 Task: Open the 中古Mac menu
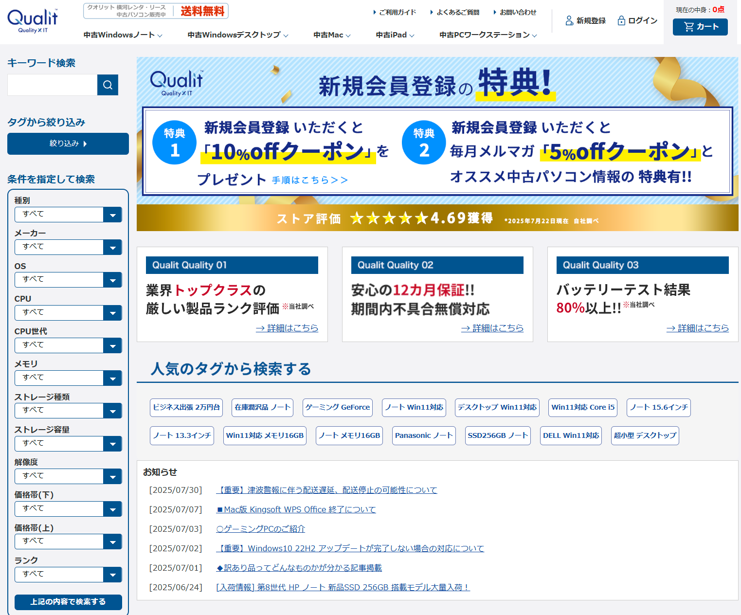332,35
